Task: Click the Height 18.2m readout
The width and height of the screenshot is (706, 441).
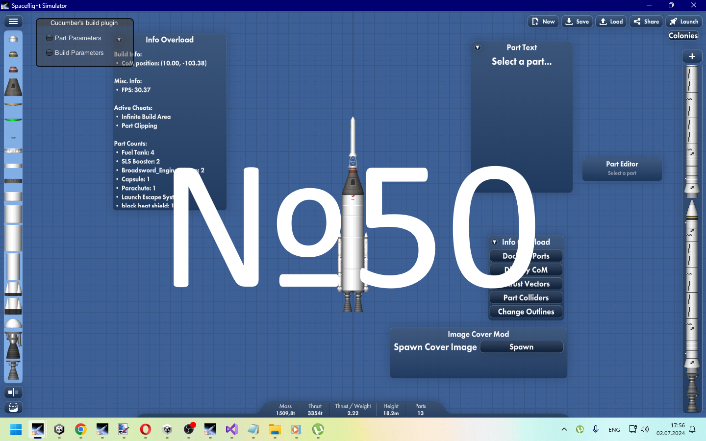Action: click(391, 410)
